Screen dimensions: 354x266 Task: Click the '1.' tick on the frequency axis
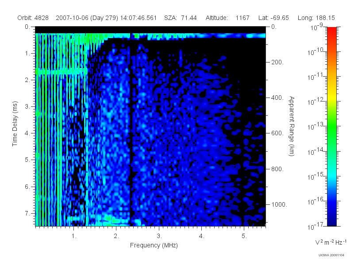74,236
